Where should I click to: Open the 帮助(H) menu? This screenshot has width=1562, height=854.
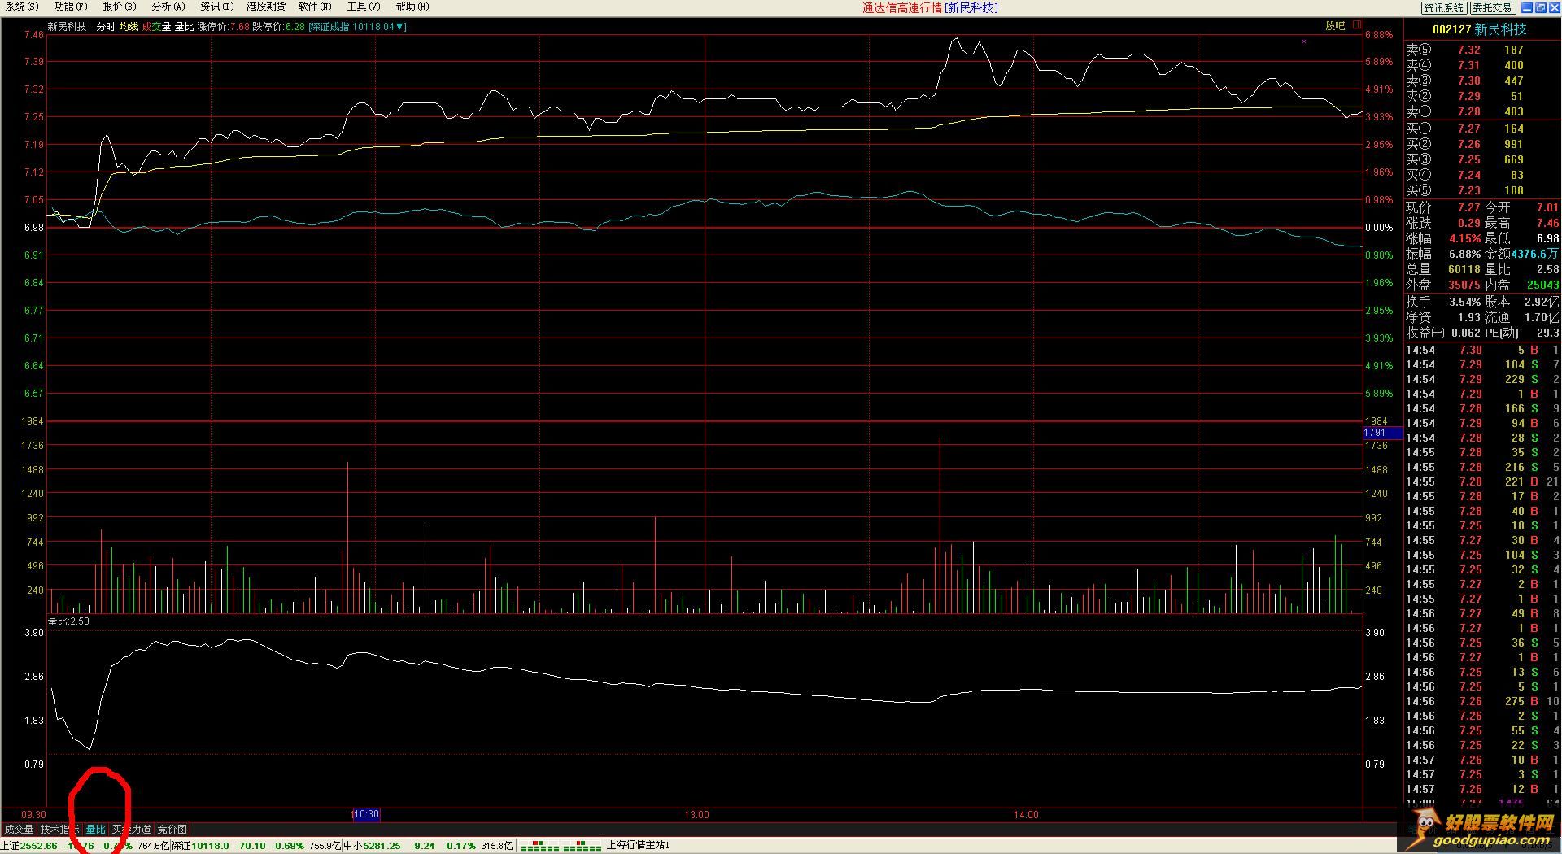(x=412, y=7)
